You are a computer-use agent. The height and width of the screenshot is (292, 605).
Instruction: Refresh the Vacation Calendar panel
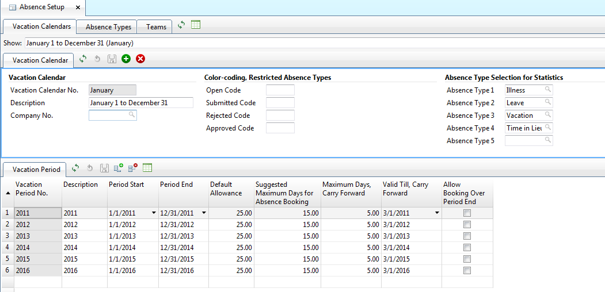83,59
